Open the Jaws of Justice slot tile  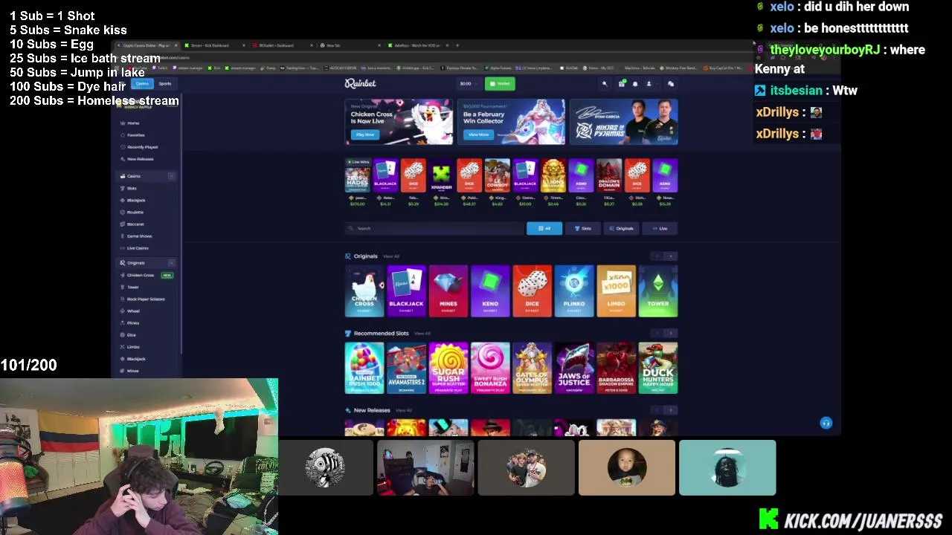[574, 368]
